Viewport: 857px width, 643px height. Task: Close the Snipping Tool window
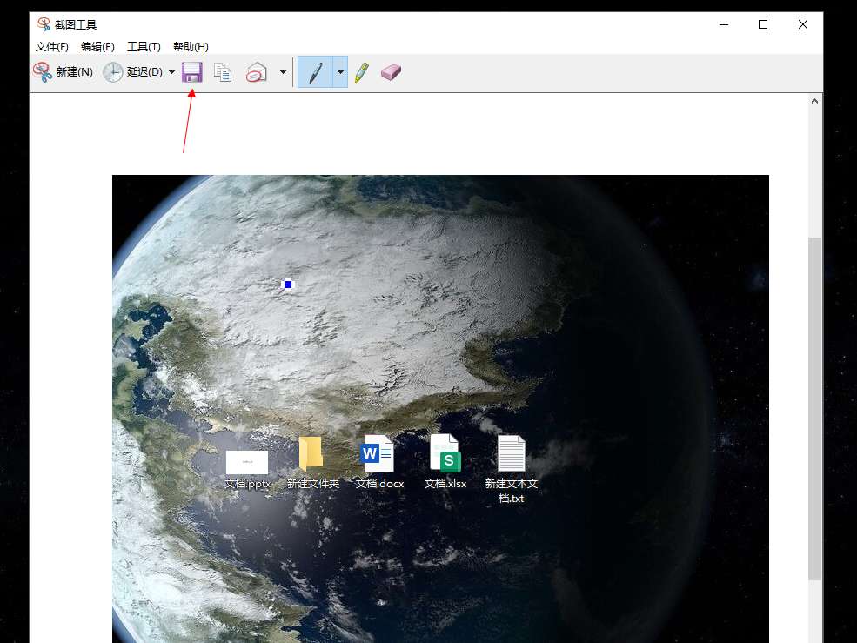point(803,24)
